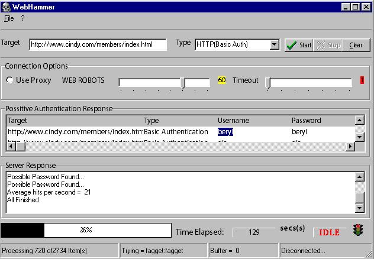The height and width of the screenshot is (259, 374).
Task: Click the Username column header
Action: click(x=233, y=121)
